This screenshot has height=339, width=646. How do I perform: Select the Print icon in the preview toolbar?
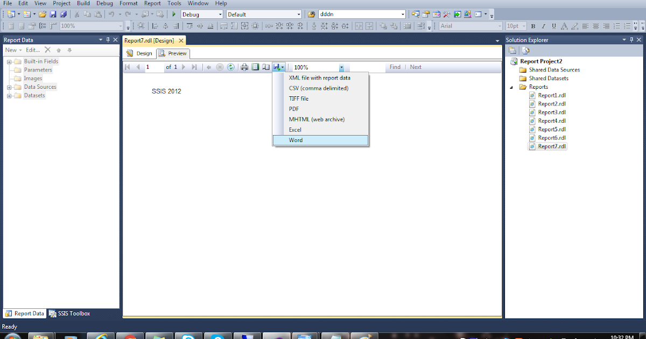[244, 67]
